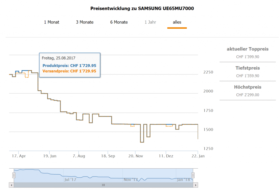Click the CHF 2'299.00 highest price value
Viewport: 279px width, 194px height.
(247, 95)
